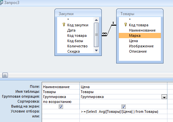
Task: Click empty Сортировка cell in Цена column
Action: [123, 102]
